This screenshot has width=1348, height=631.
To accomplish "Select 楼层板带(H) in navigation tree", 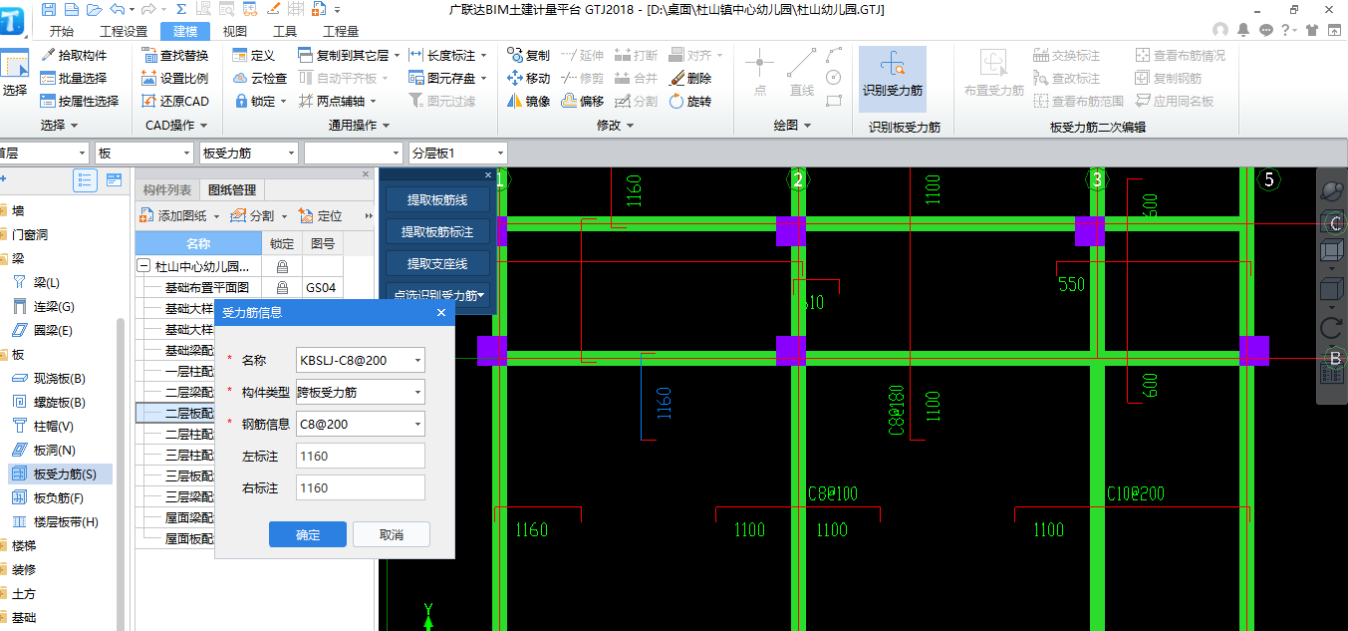I will click(66, 521).
